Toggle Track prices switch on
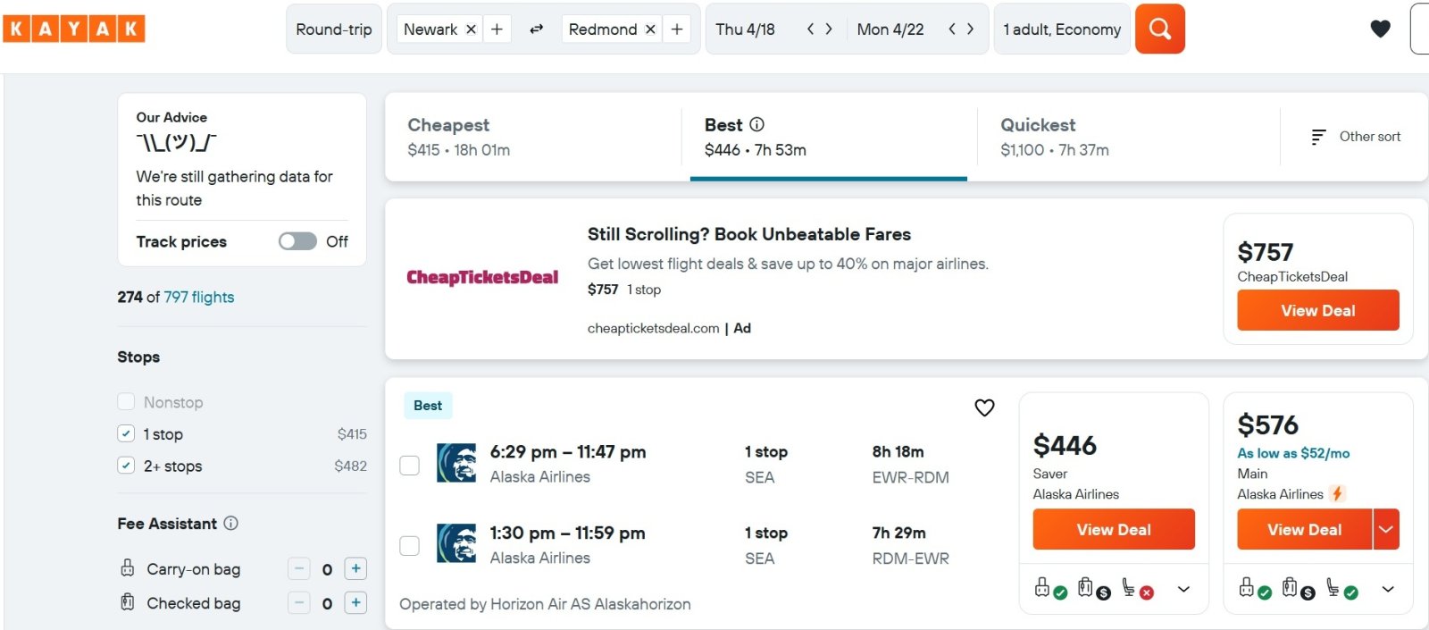 [x=297, y=241]
